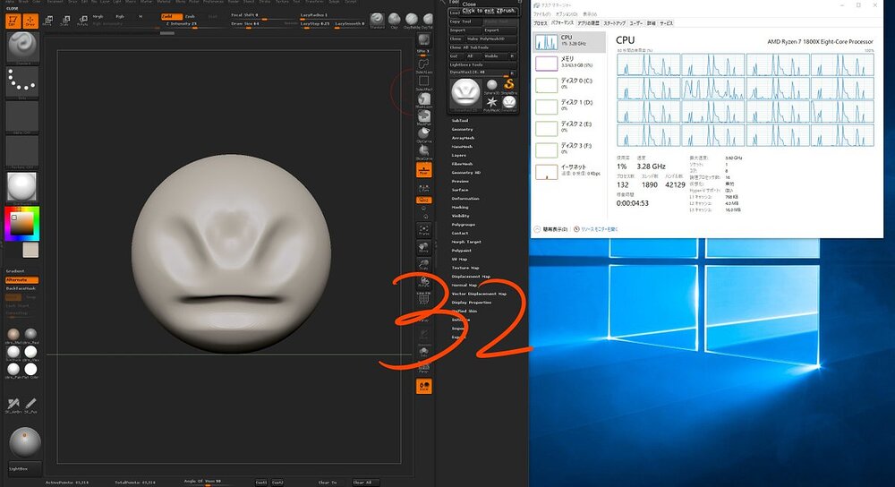
Task: Select the SelectLasso tool icon
Action: (x=424, y=65)
